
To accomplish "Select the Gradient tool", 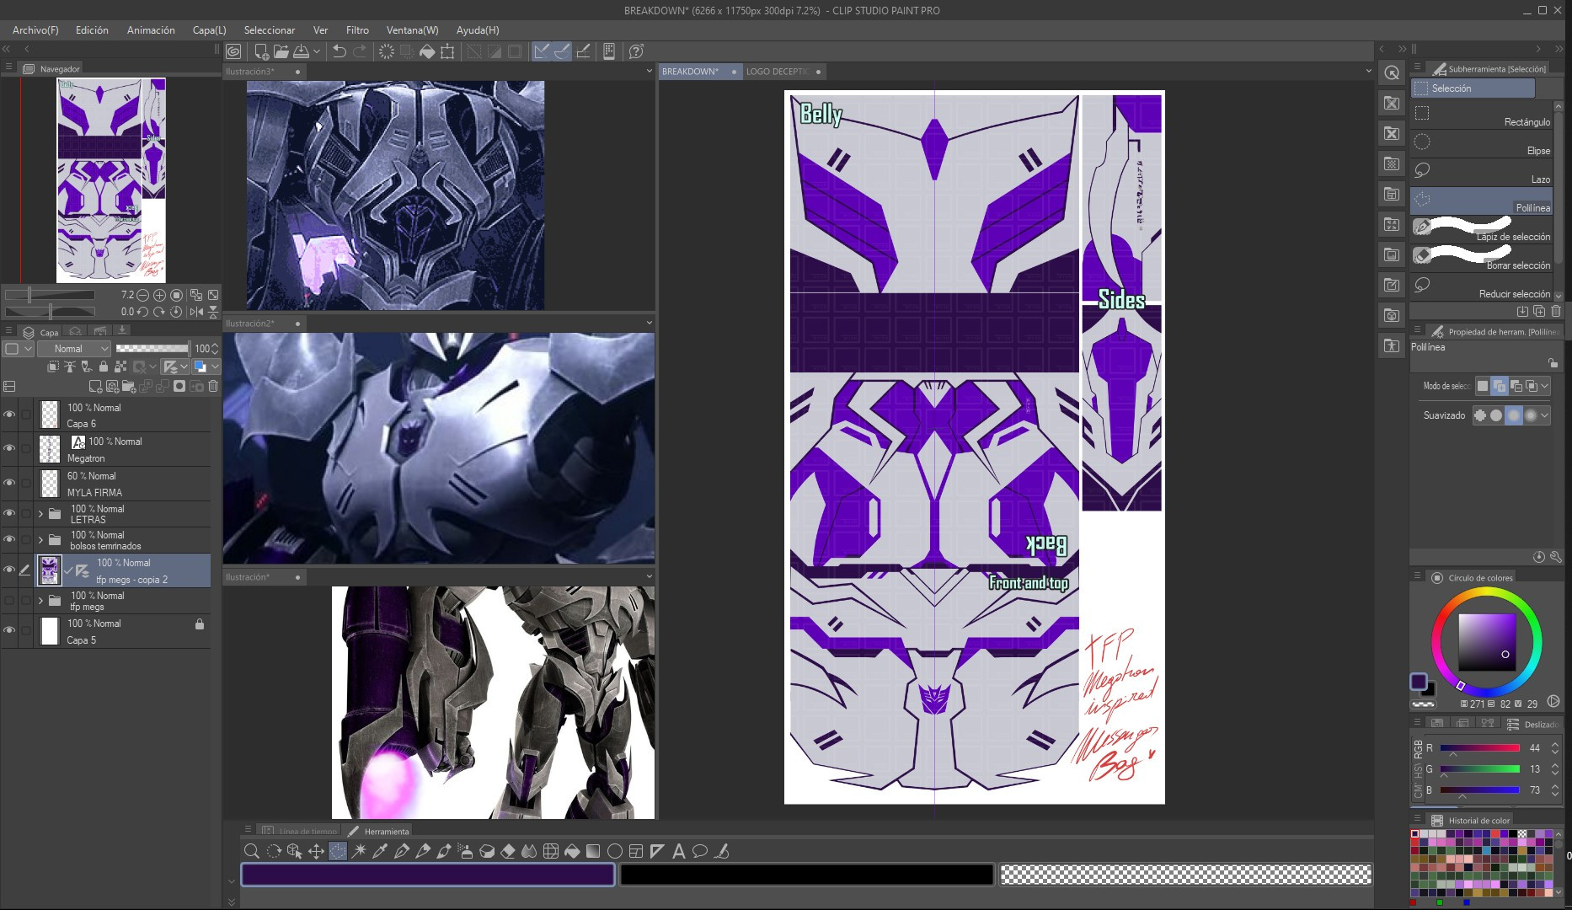I will pos(593,851).
